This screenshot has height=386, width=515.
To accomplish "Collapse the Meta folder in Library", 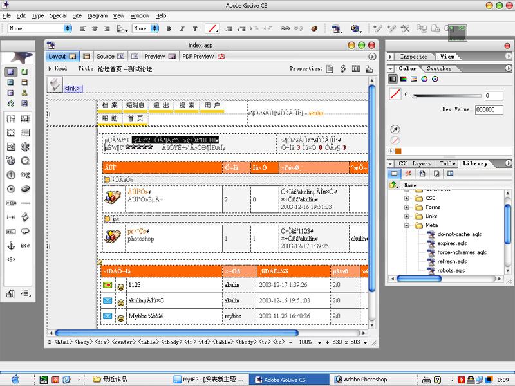I will pyautogui.click(x=407, y=225).
